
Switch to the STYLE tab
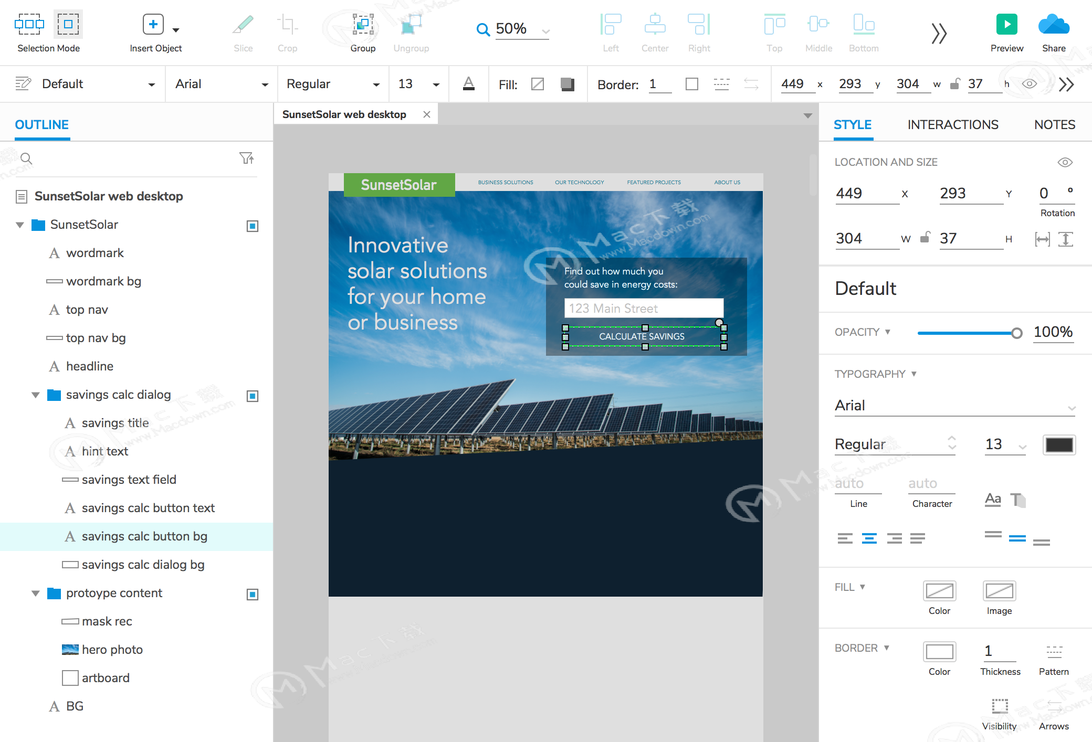click(853, 125)
